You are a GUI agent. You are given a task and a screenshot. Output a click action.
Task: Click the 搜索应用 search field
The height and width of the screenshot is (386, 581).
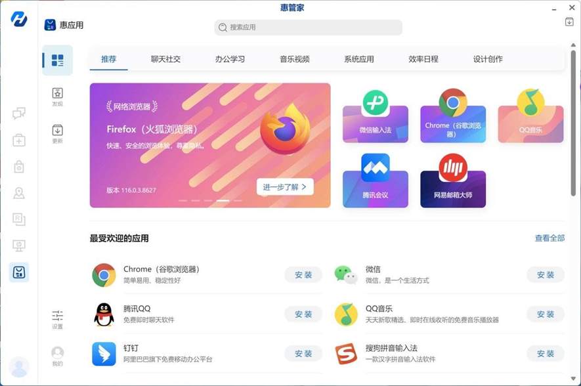309,28
